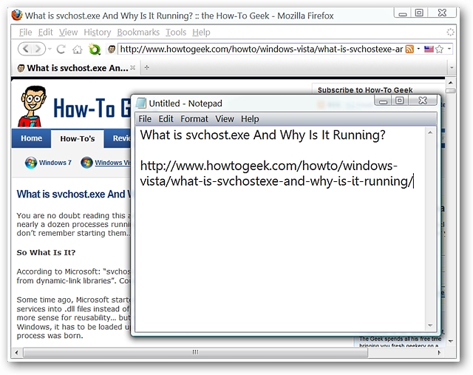
Task: Open Windows Vista category link
Action: 112,163
